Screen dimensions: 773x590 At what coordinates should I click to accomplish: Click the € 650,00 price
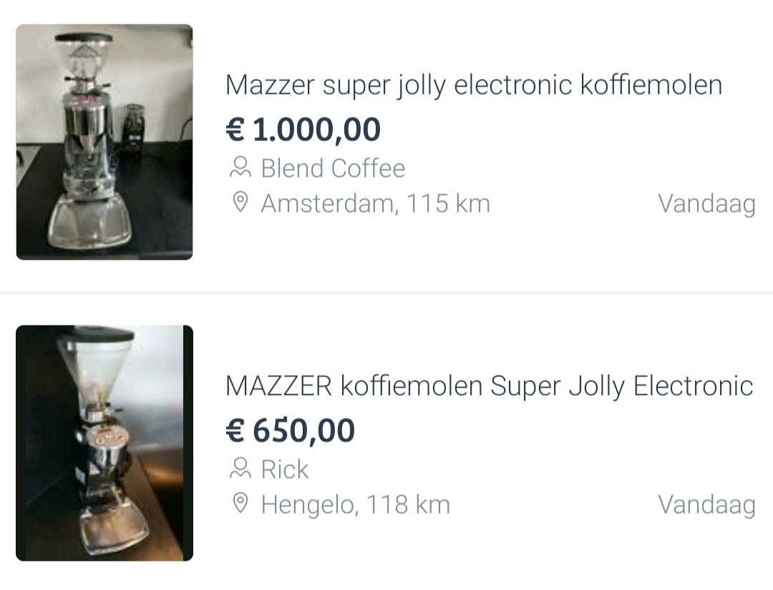(290, 431)
